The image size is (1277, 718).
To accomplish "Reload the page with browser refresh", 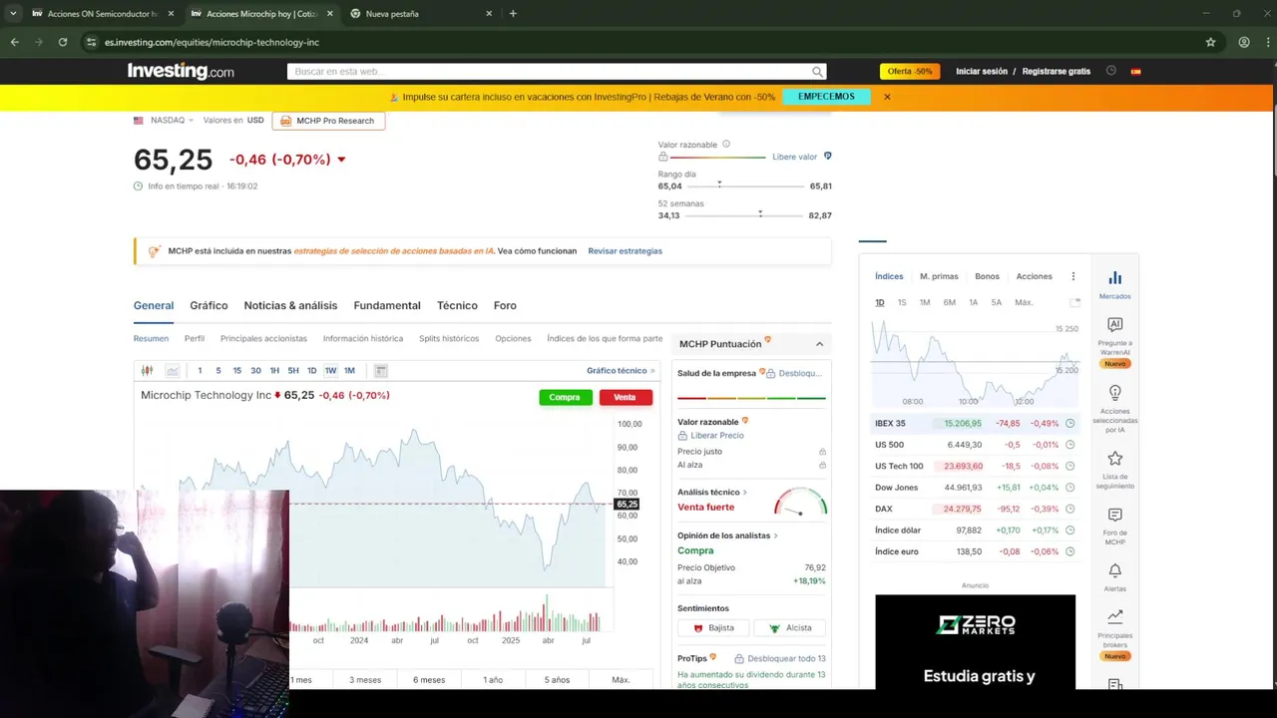I will click(63, 42).
